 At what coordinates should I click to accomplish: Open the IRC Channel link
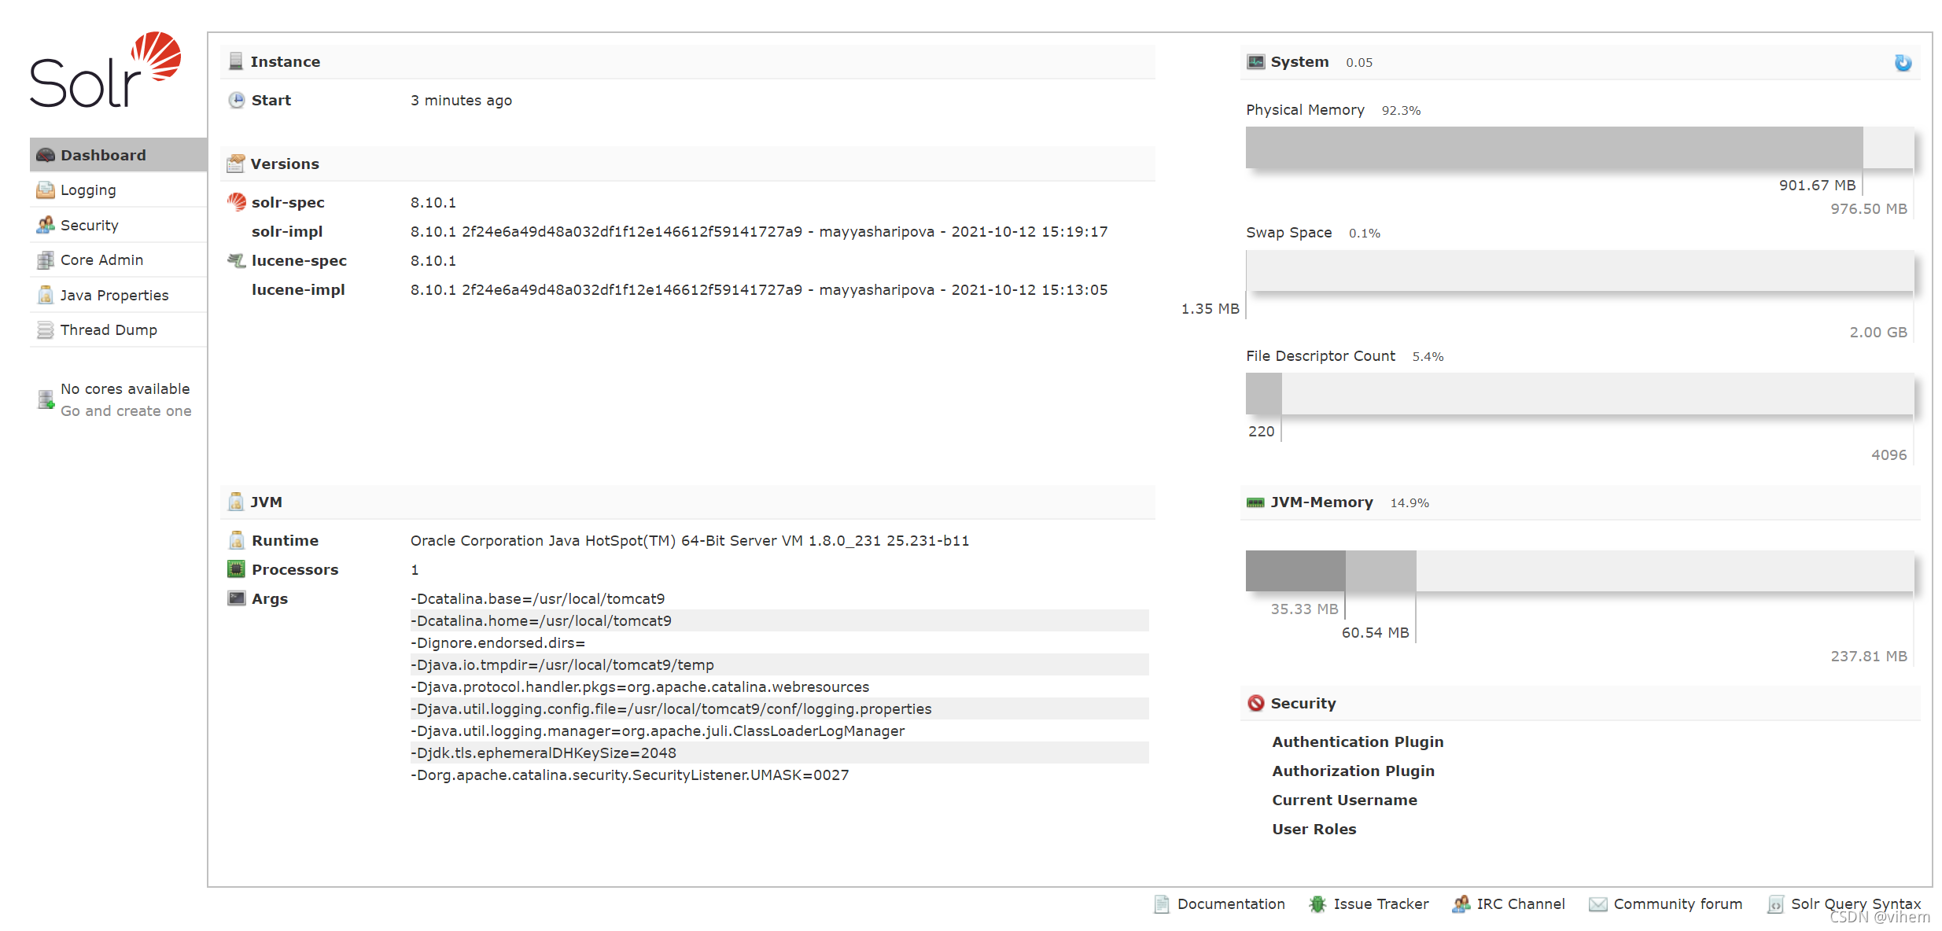coord(1520,903)
